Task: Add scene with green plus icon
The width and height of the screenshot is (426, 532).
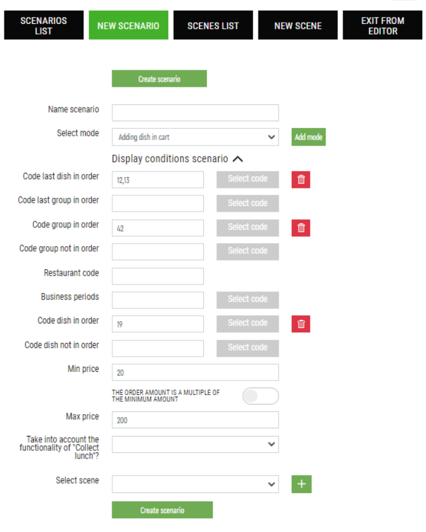Action: [301, 484]
